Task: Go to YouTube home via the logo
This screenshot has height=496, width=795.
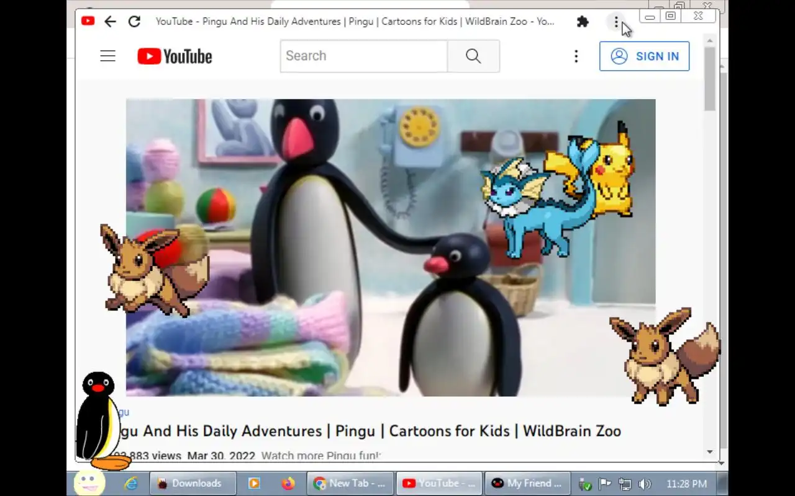Action: click(x=175, y=56)
